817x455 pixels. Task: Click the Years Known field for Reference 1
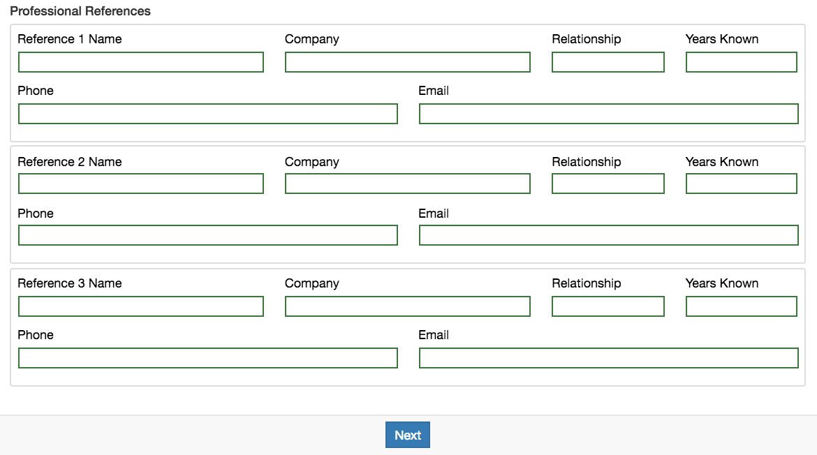(741, 62)
